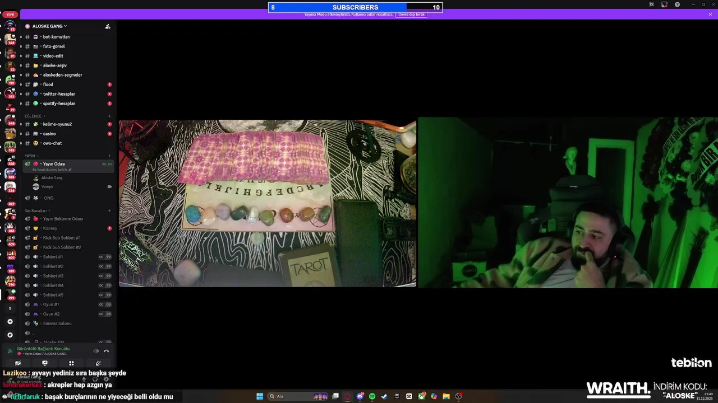The width and height of the screenshot is (718, 403).
Task: Open server icon with 72 badge
Action: point(10,26)
